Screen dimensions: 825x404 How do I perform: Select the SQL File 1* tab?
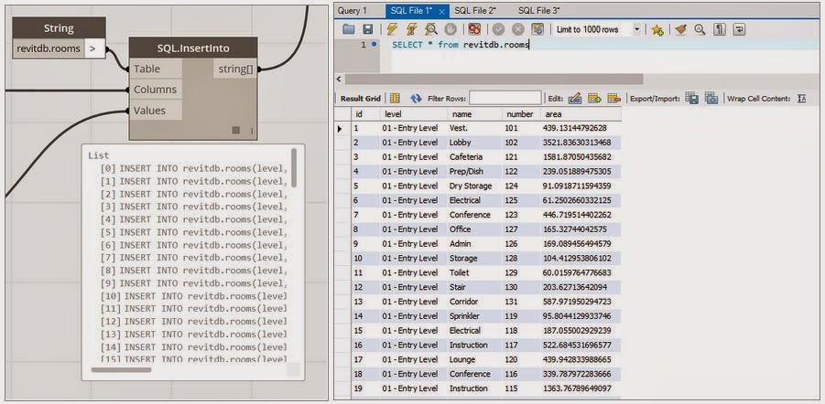click(x=411, y=10)
